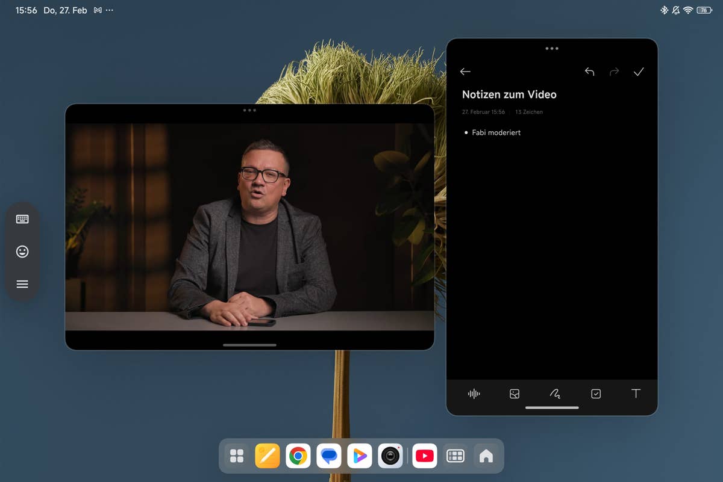Open notes window three-dot menu
Screen dimensions: 723x482
552,49
